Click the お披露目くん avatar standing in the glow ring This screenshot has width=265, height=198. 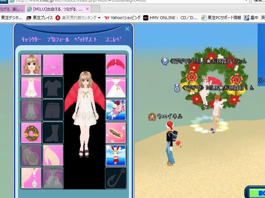[216, 114]
